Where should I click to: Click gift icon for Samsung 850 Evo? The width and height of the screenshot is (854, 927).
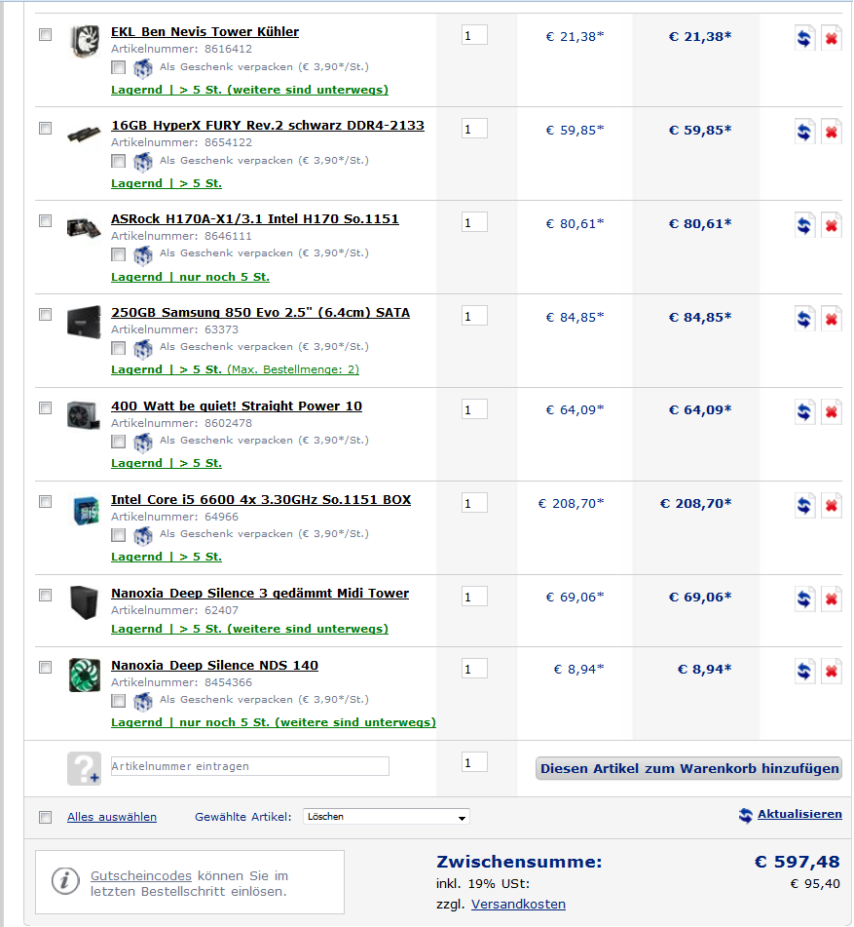pos(142,349)
